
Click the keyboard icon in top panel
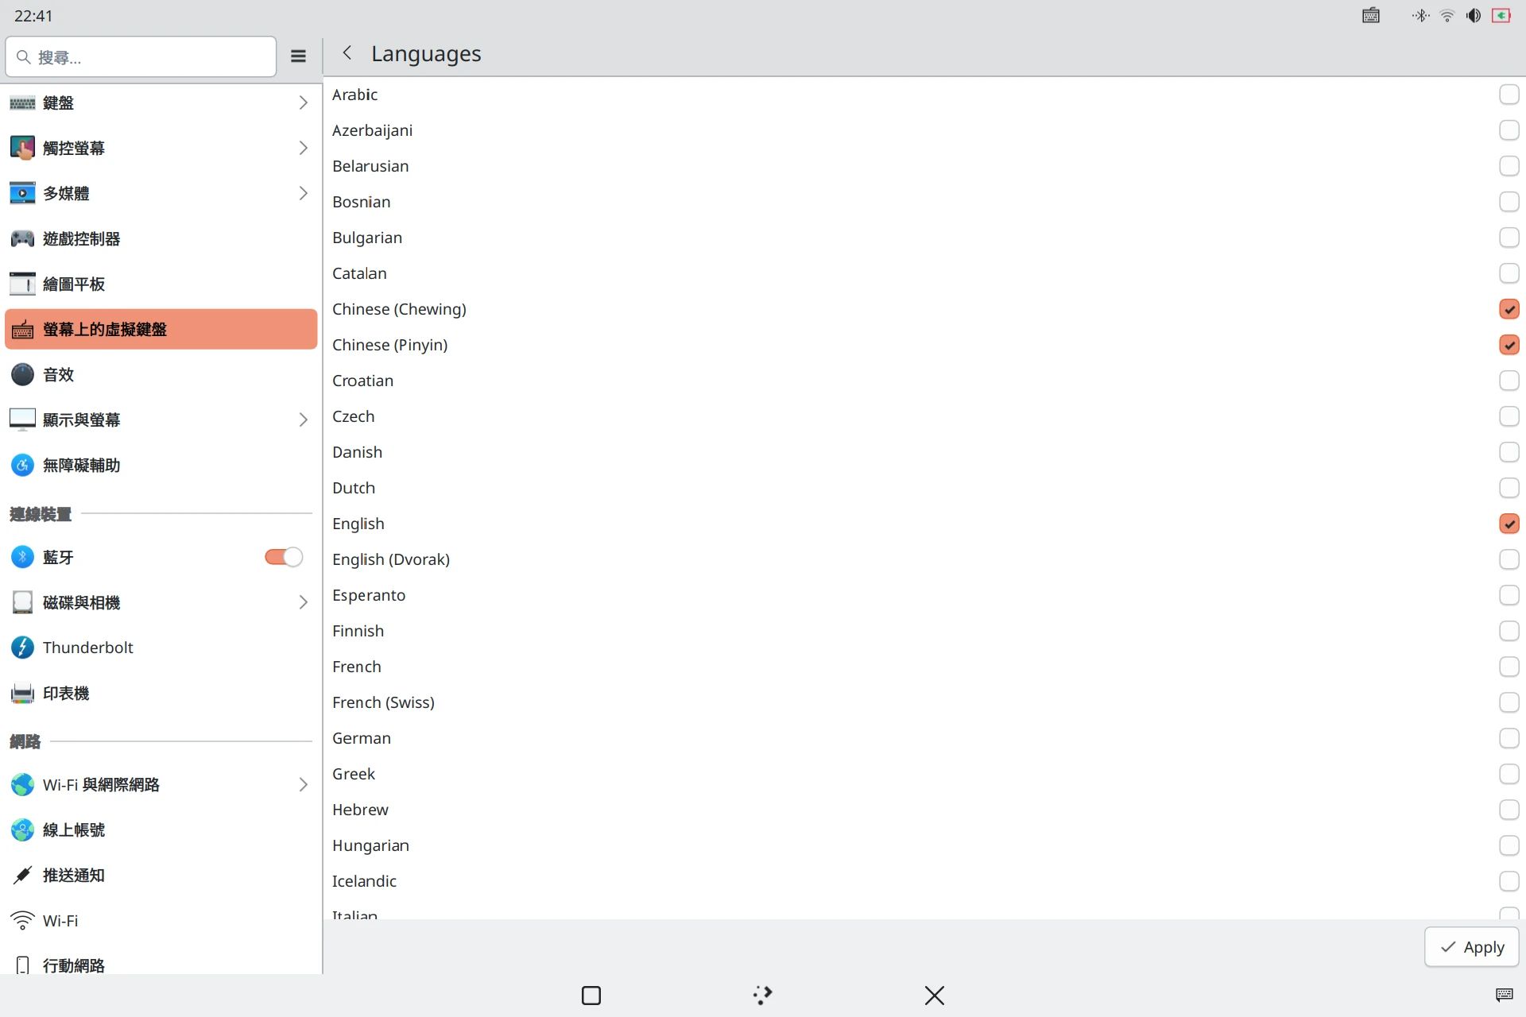[x=1371, y=16]
